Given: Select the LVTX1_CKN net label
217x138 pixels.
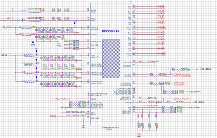Looking at the screenshot, I should pos(161,54).
